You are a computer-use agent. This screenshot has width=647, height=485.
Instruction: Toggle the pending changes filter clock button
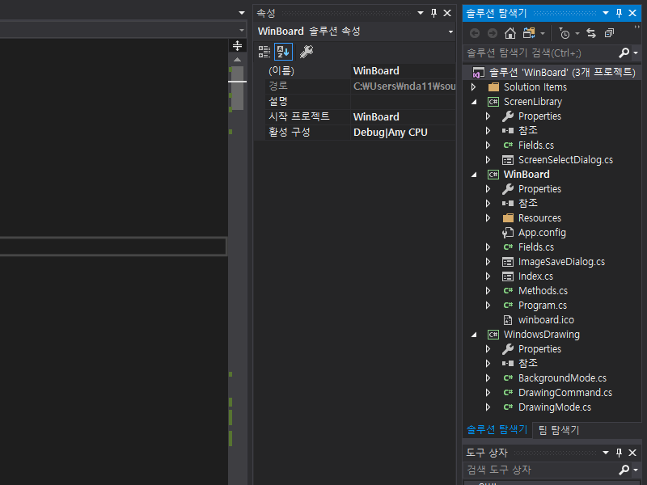pyautogui.click(x=564, y=33)
